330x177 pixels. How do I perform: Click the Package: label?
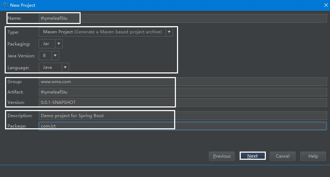pos(17,126)
